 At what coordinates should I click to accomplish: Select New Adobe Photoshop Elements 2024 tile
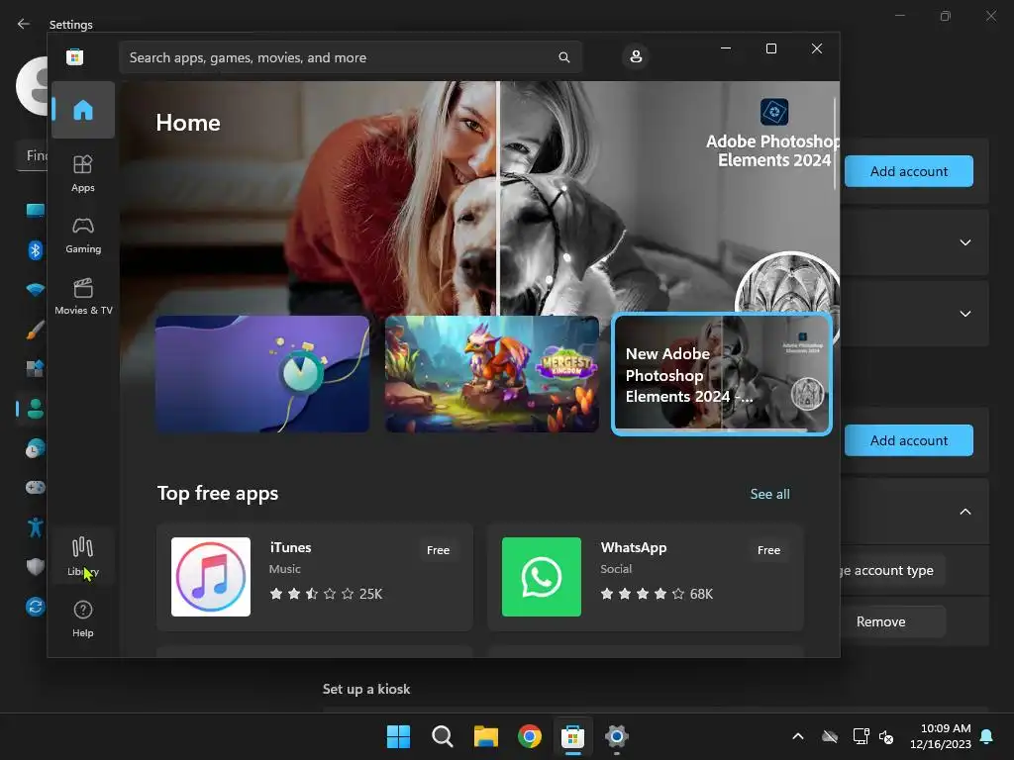(722, 374)
